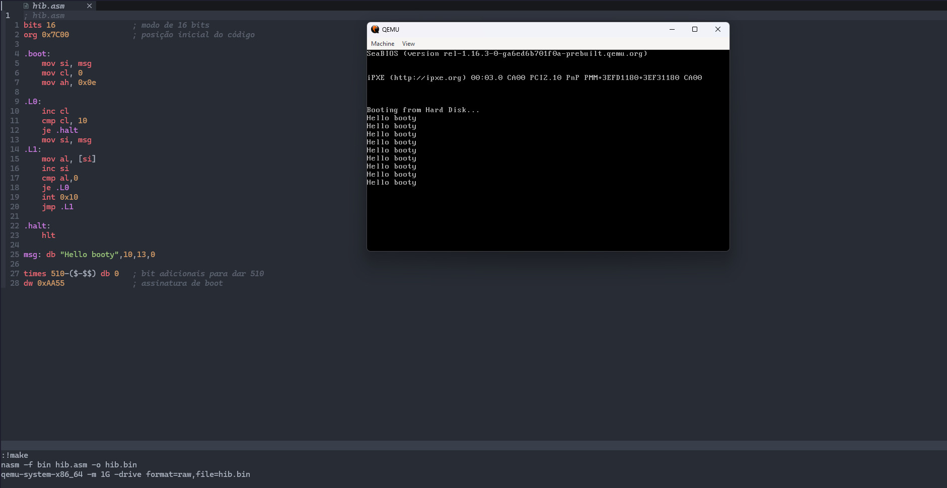Click 'inc si' on line 16
The height and width of the screenshot is (488, 947).
coord(55,169)
